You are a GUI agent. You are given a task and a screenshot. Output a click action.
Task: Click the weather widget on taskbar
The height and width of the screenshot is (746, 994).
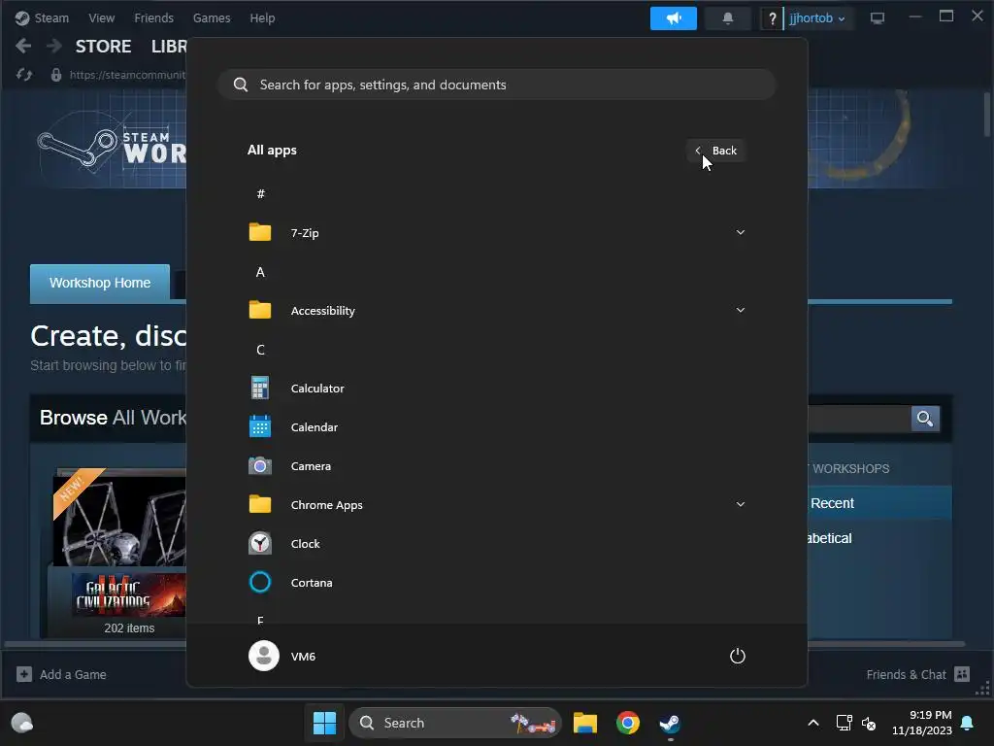coord(22,723)
